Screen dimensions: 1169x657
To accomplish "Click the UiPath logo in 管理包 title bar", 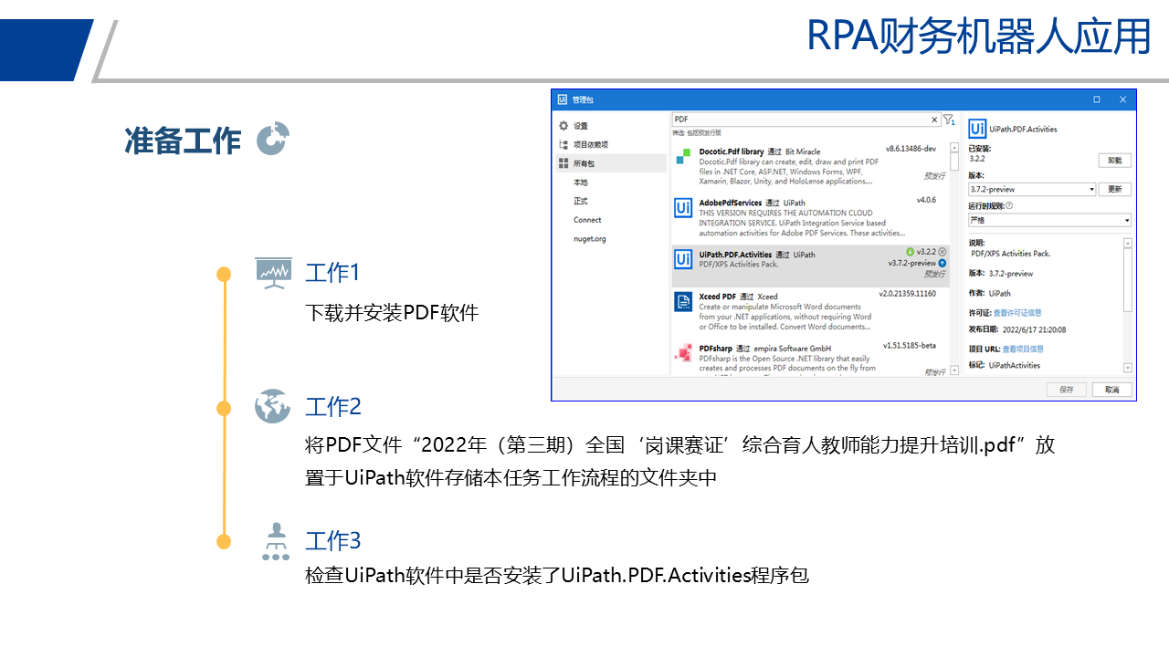I will (563, 99).
